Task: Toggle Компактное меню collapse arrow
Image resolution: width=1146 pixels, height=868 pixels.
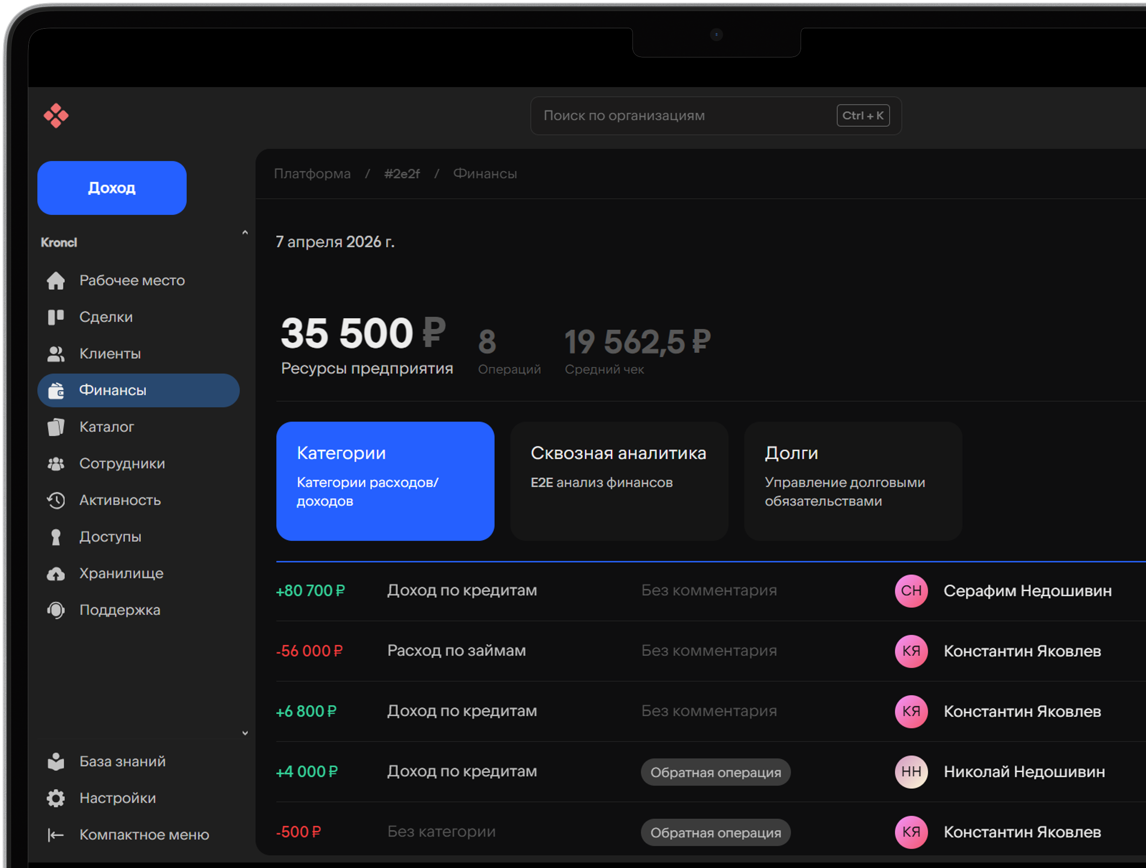Action: (56, 835)
